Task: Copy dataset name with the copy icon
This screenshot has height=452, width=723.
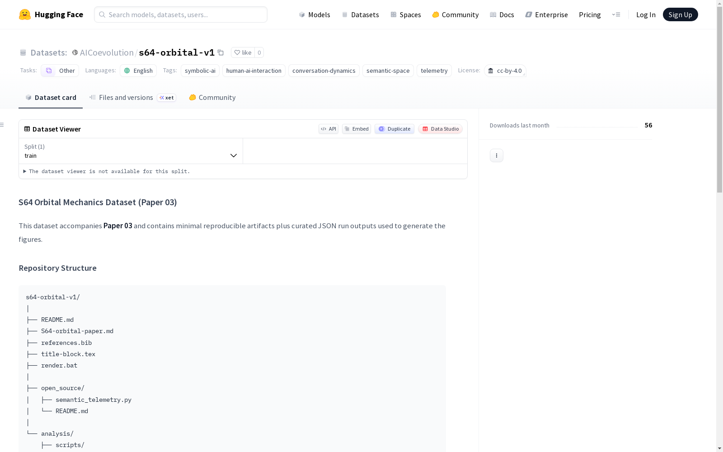Action: [221, 52]
